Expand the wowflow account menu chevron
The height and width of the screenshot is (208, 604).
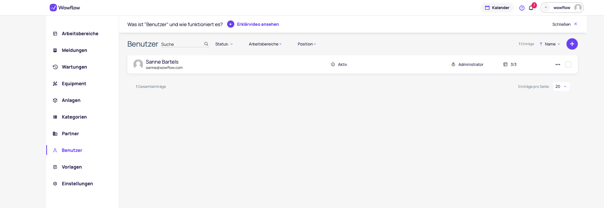point(546,8)
